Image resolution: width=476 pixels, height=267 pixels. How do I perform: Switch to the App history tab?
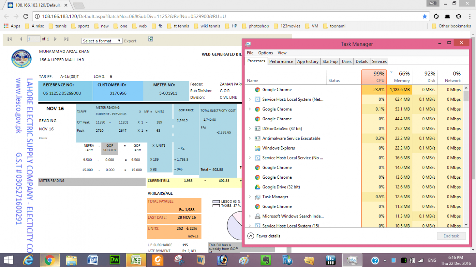(308, 61)
